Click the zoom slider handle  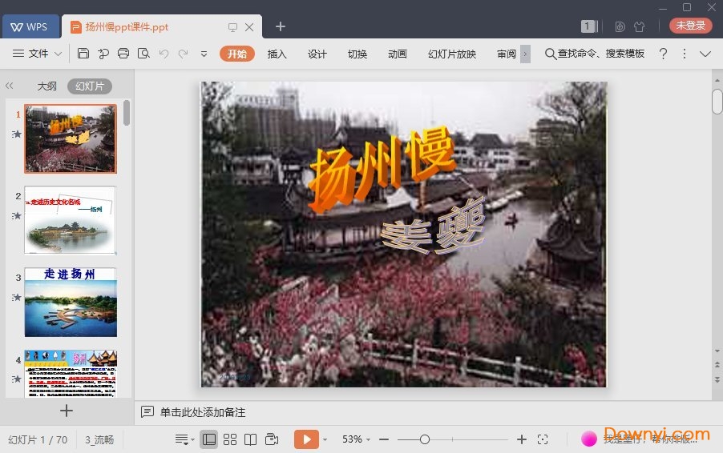[x=425, y=439]
